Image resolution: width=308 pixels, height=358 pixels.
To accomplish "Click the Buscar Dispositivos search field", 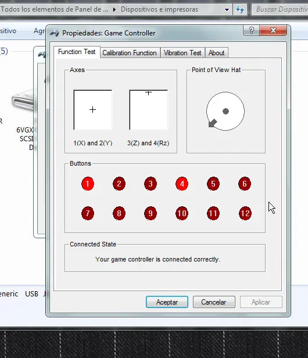I will click(280, 9).
